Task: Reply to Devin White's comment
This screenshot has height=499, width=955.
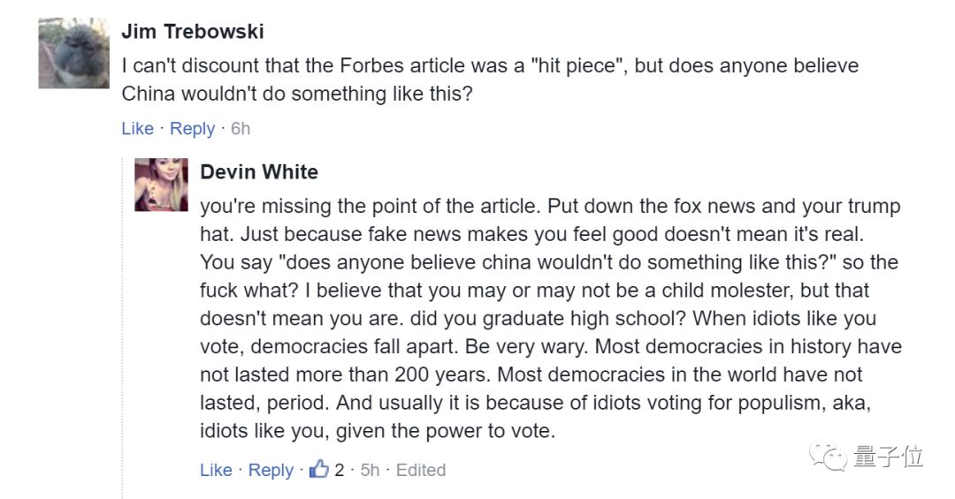Action: point(270,470)
